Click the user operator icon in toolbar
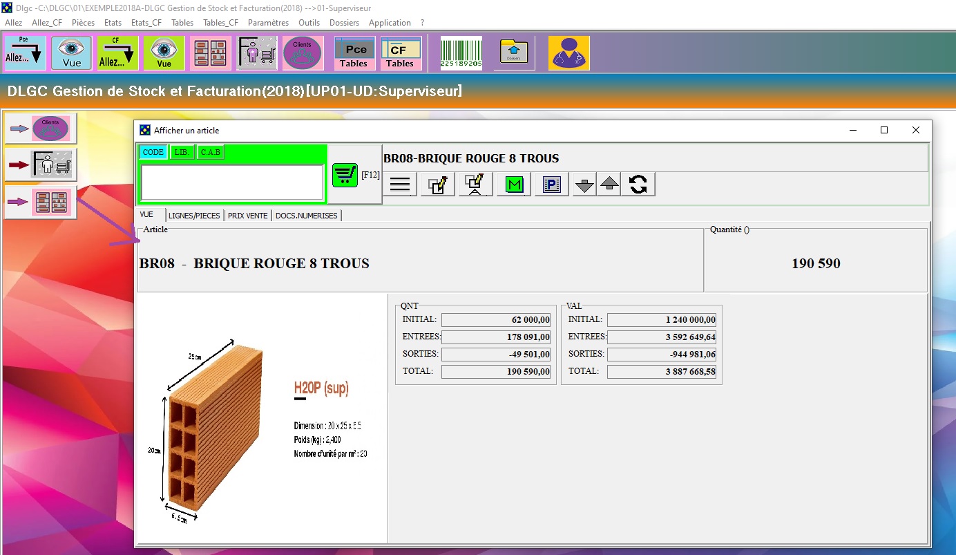Screen dimensions: 956x555 tap(569, 53)
